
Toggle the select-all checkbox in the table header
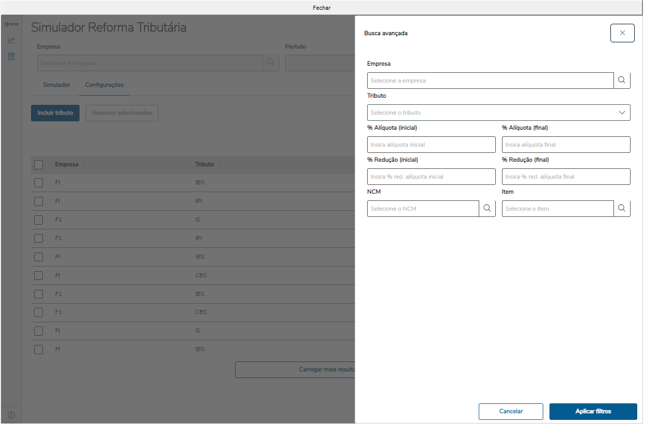pos(39,165)
